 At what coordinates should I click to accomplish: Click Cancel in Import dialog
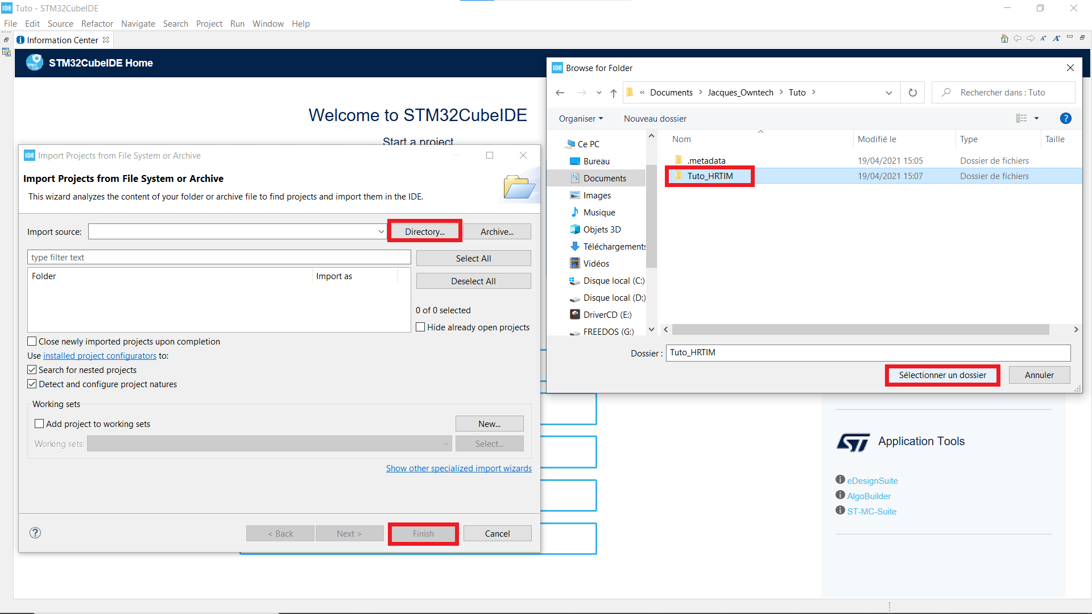point(497,533)
